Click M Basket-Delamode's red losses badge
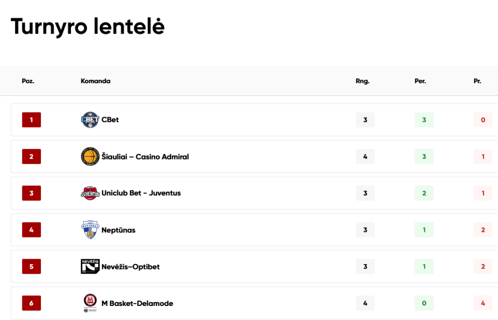This screenshot has height=320, width=498. point(483,303)
